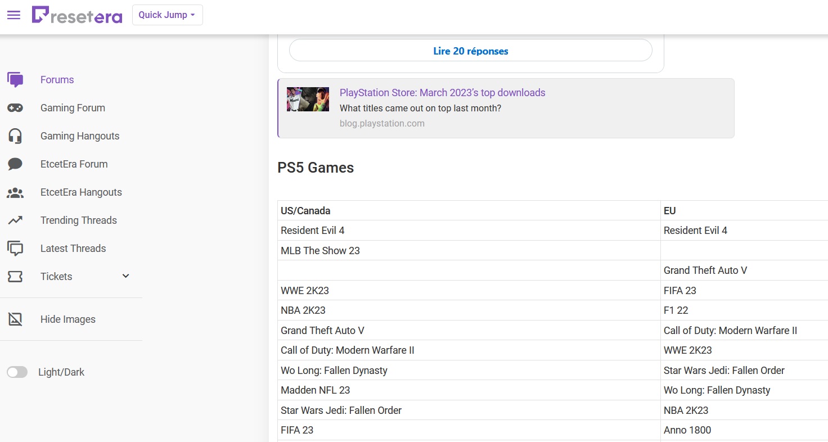Open EtcetEra Hangouts link
Viewport: 828px width, 442px height.
click(81, 192)
